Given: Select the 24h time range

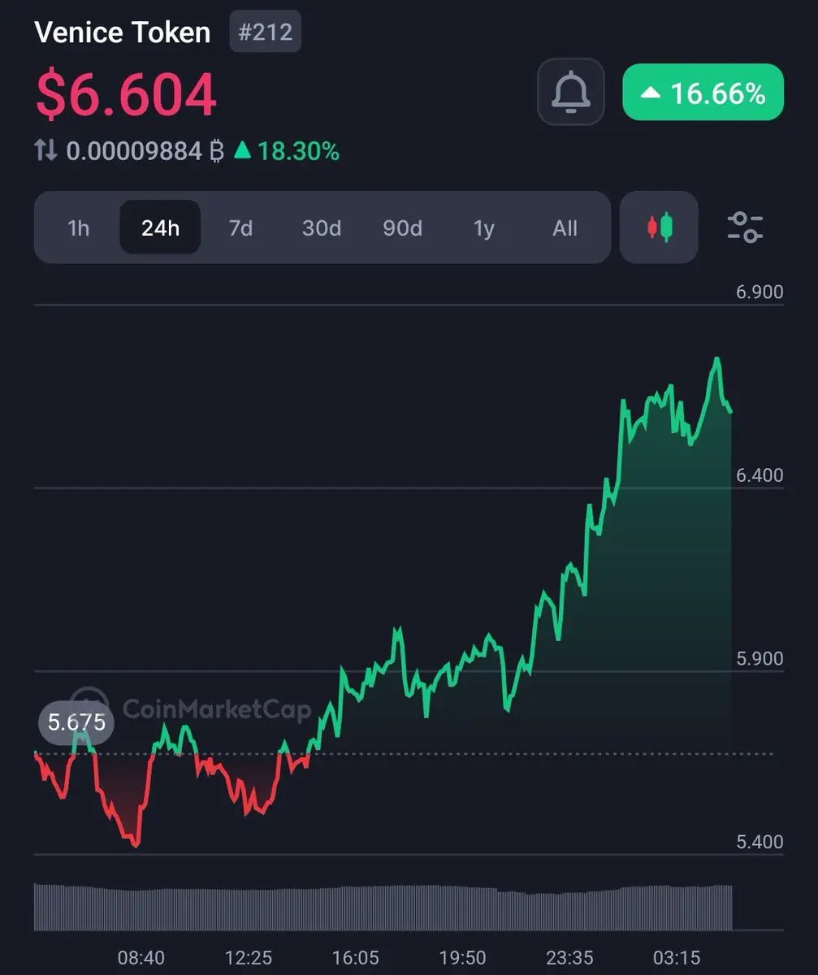Looking at the screenshot, I should [160, 228].
